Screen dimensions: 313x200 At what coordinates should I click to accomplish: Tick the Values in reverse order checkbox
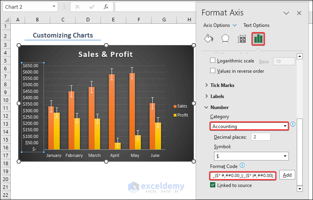(x=212, y=71)
